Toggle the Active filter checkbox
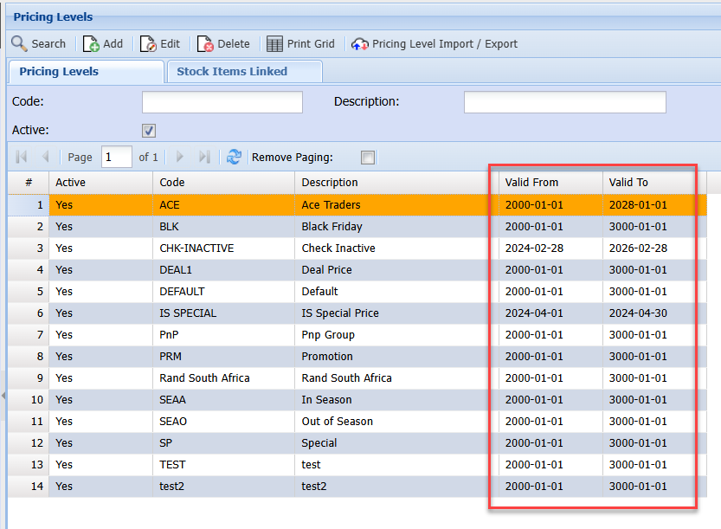This screenshot has width=721, height=529. click(x=149, y=131)
